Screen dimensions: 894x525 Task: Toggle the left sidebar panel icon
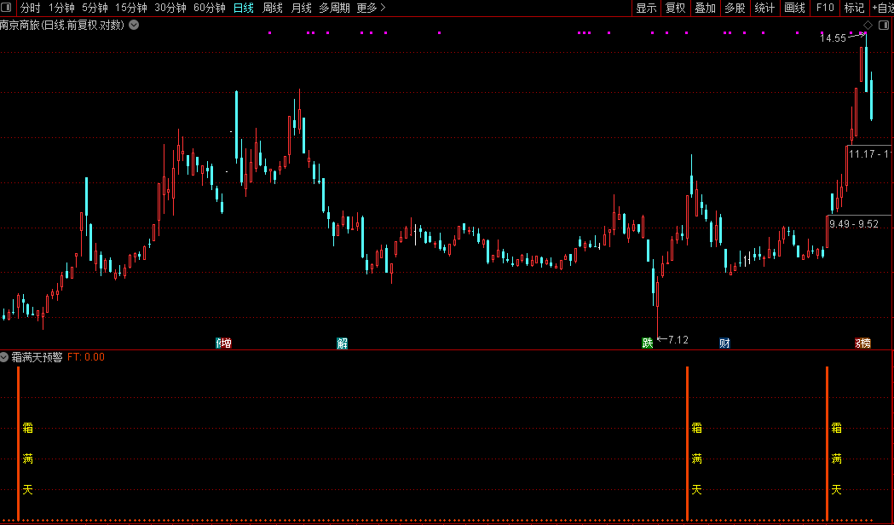coord(8,8)
